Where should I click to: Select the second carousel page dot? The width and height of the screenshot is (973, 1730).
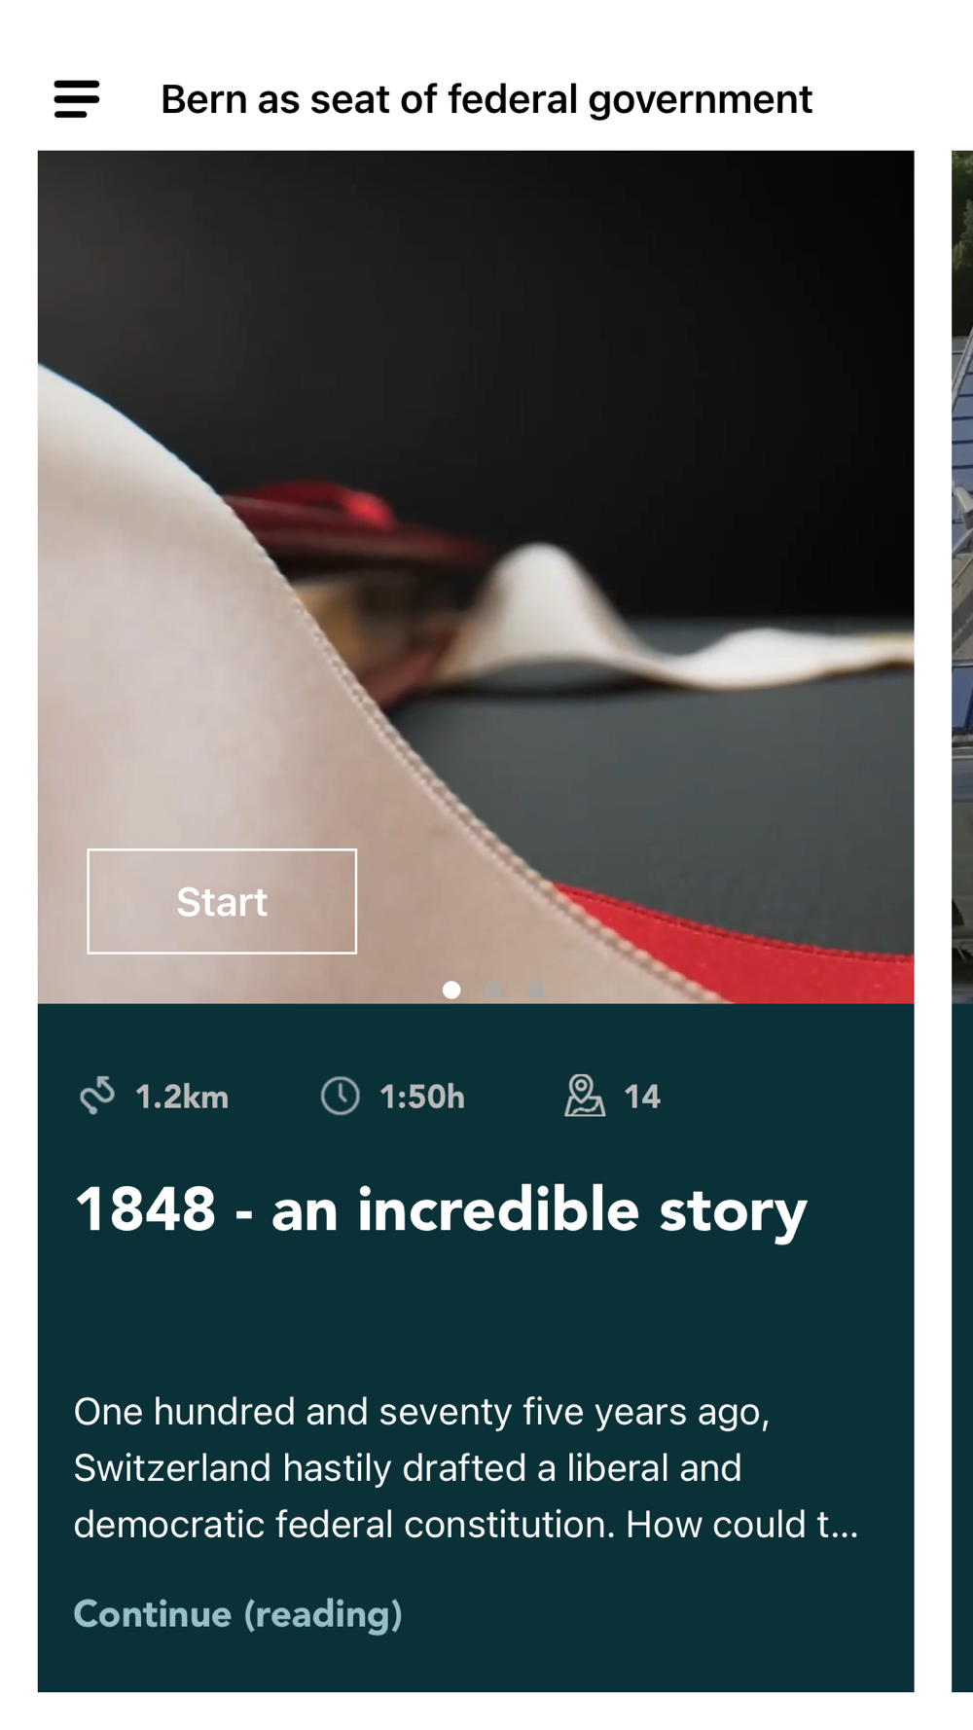(x=493, y=990)
